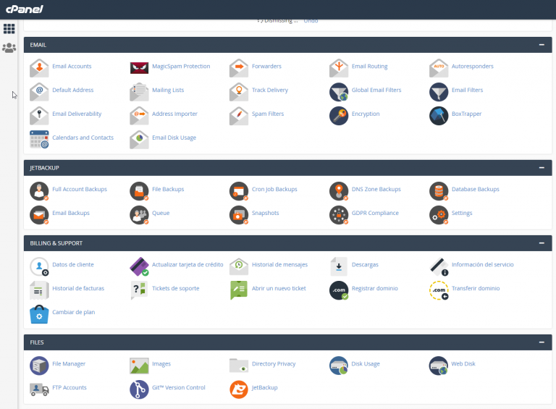Click the Cambiar de plan shopping bag icon

39,313
